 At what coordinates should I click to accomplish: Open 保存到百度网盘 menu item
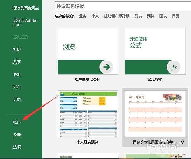click(x=26, y=8)
